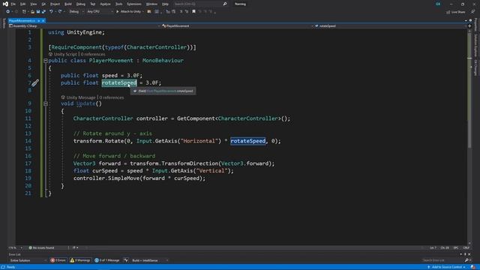Open the Extensions menu
480x270 pixels.
click(x=134, y=4)
